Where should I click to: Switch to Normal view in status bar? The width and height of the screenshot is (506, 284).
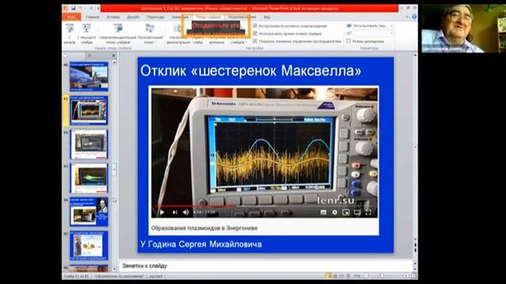pos(329,276)
